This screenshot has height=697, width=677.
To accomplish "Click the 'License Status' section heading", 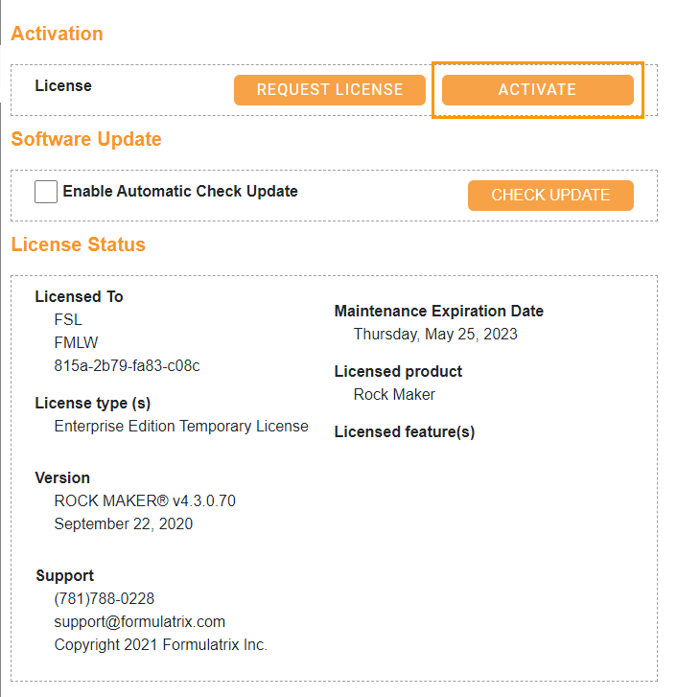I will coord(79,244).
